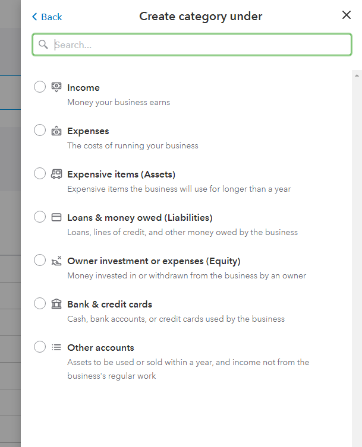Click the Equity hand icon
The width and height of the screenshot is (362, 447).
(56, 261)
